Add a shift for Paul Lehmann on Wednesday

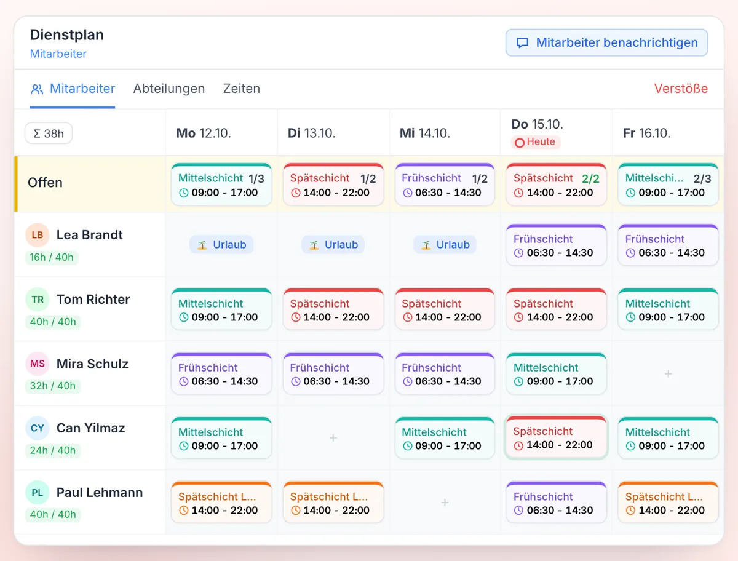(445, 503)
